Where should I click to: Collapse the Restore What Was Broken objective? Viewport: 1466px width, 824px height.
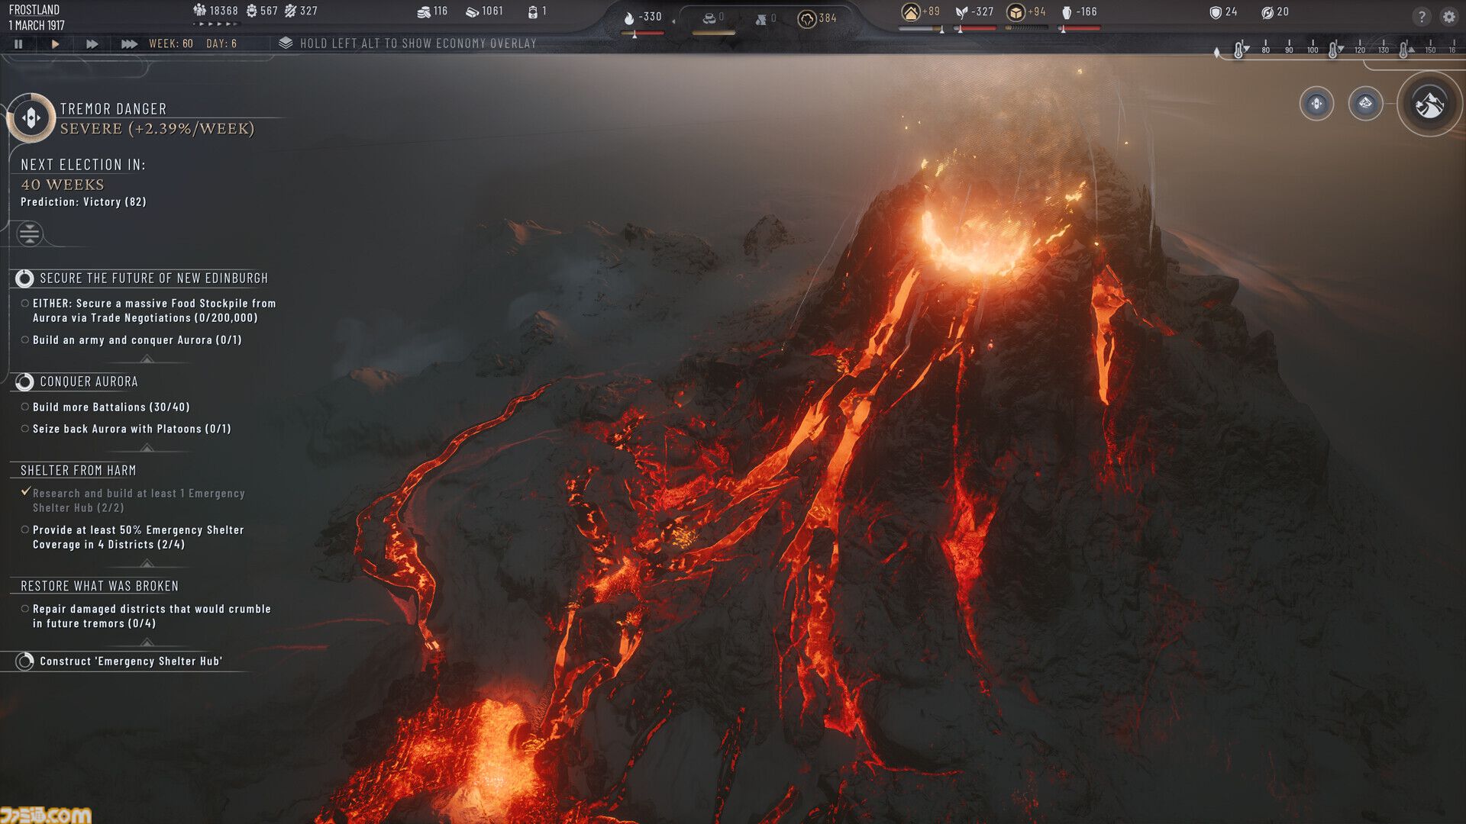click(x=147, y=642)
